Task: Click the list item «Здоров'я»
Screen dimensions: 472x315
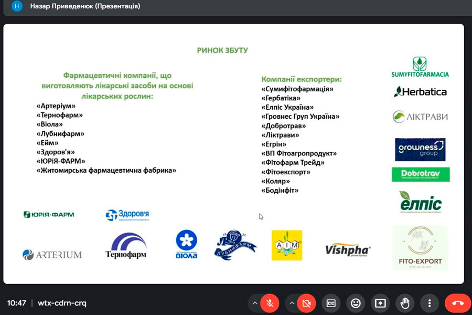Action: (x=56, y=152)
